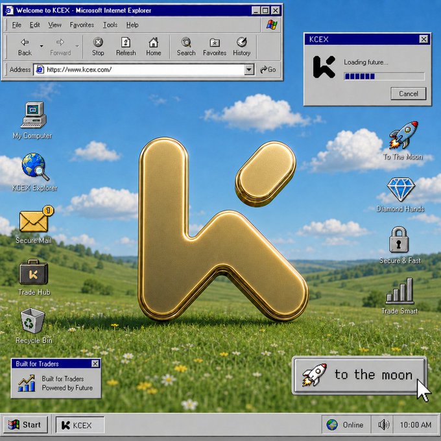This screenshot has width=441, height=441.
Task: Close the Internet Explorer window
Action: pyautogui.click(x=276, y=10)
